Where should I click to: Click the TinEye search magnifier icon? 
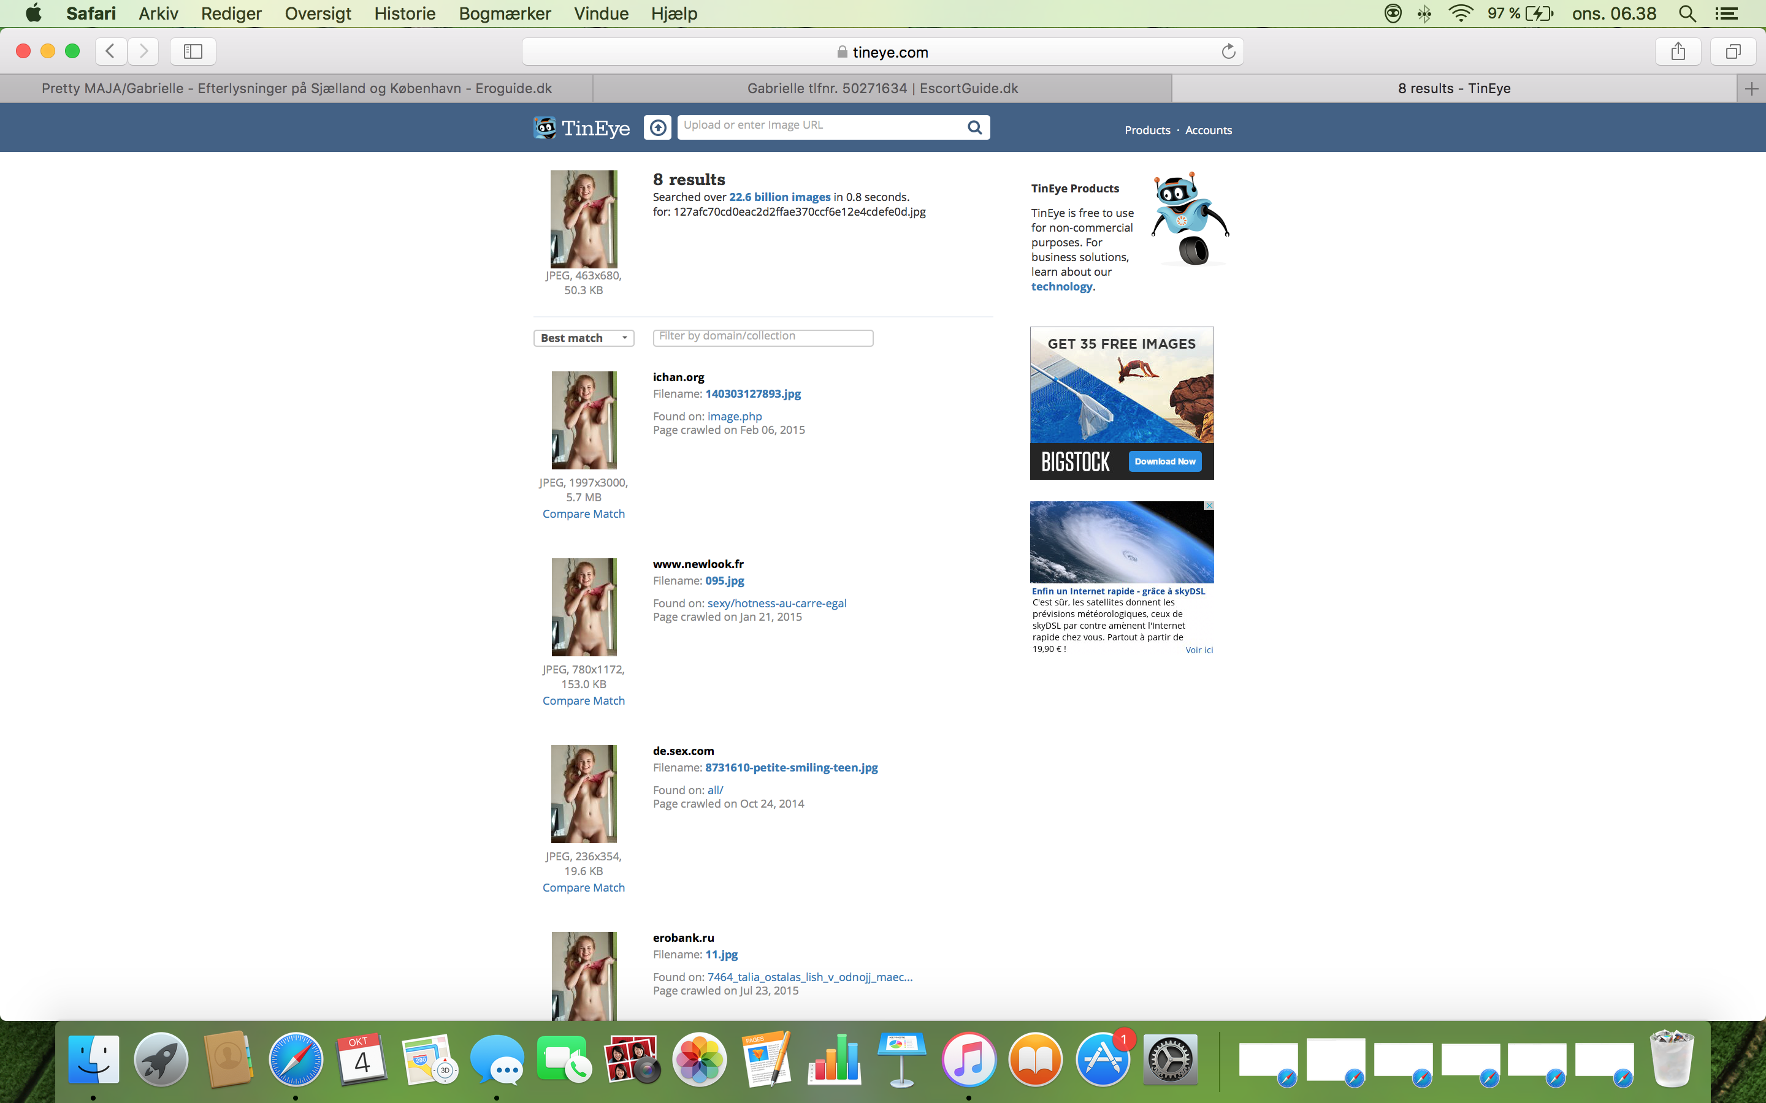974,127
